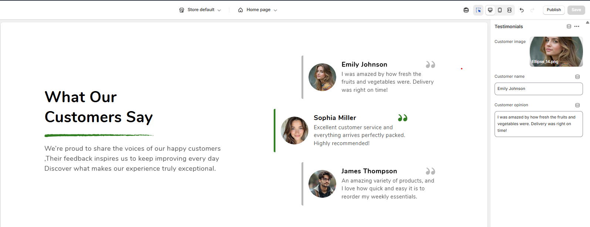Screen dimensions: 590x227
Task: Switch to fullscreen width preview
Action: click(509, 10)
